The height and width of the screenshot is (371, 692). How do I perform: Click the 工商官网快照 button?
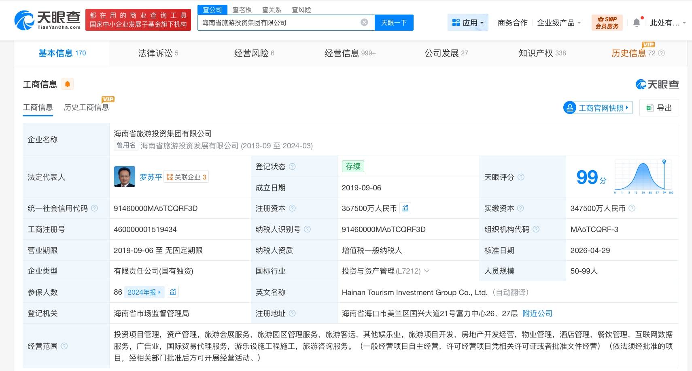point(598,108)
